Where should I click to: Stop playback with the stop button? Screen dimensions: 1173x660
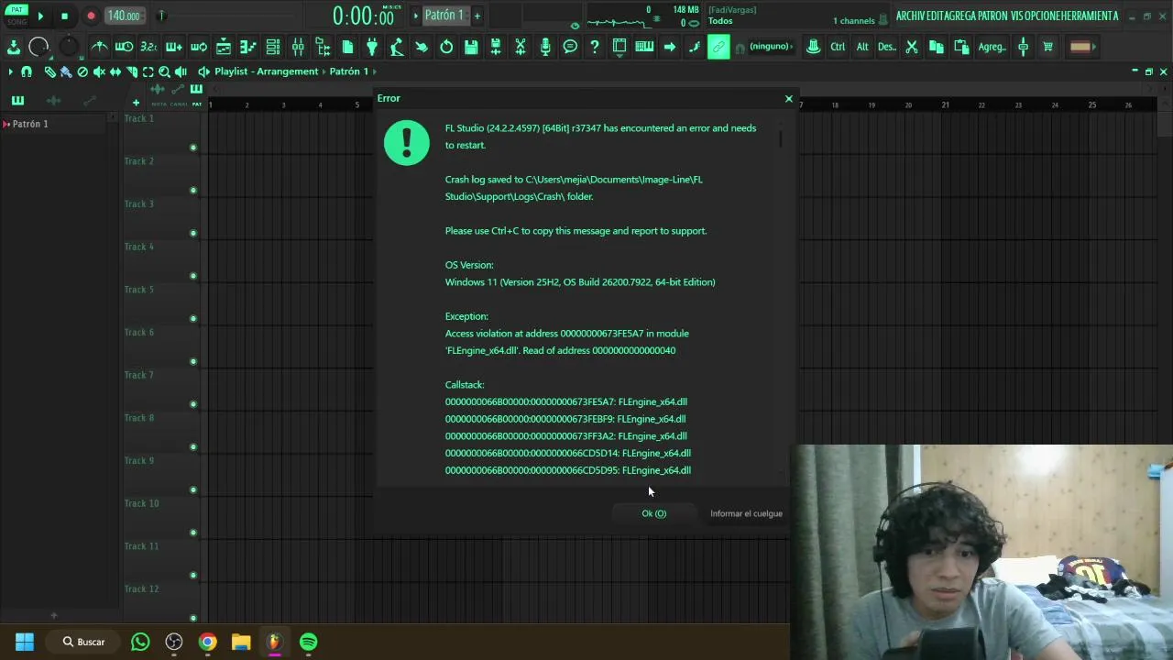pyautogui.click(x=64, y=16)
